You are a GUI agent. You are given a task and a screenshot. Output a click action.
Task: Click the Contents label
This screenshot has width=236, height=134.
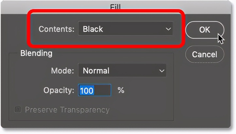point(57,29)
